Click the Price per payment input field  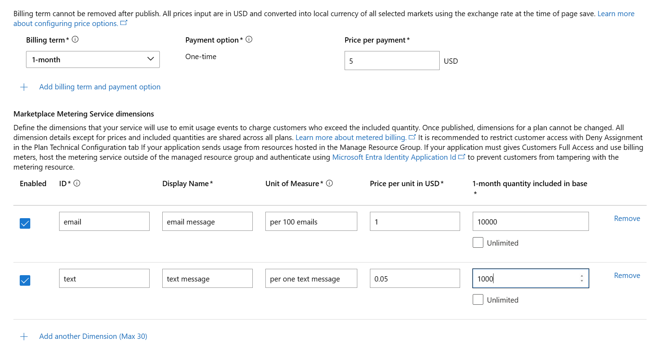391,61
